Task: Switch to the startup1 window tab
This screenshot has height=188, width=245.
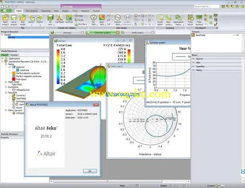Action: coord(67,33)
